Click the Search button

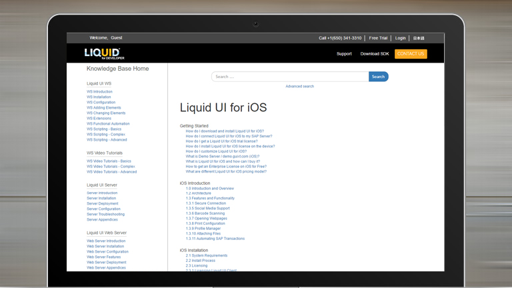pyautogui.click(x=378, y=77)
